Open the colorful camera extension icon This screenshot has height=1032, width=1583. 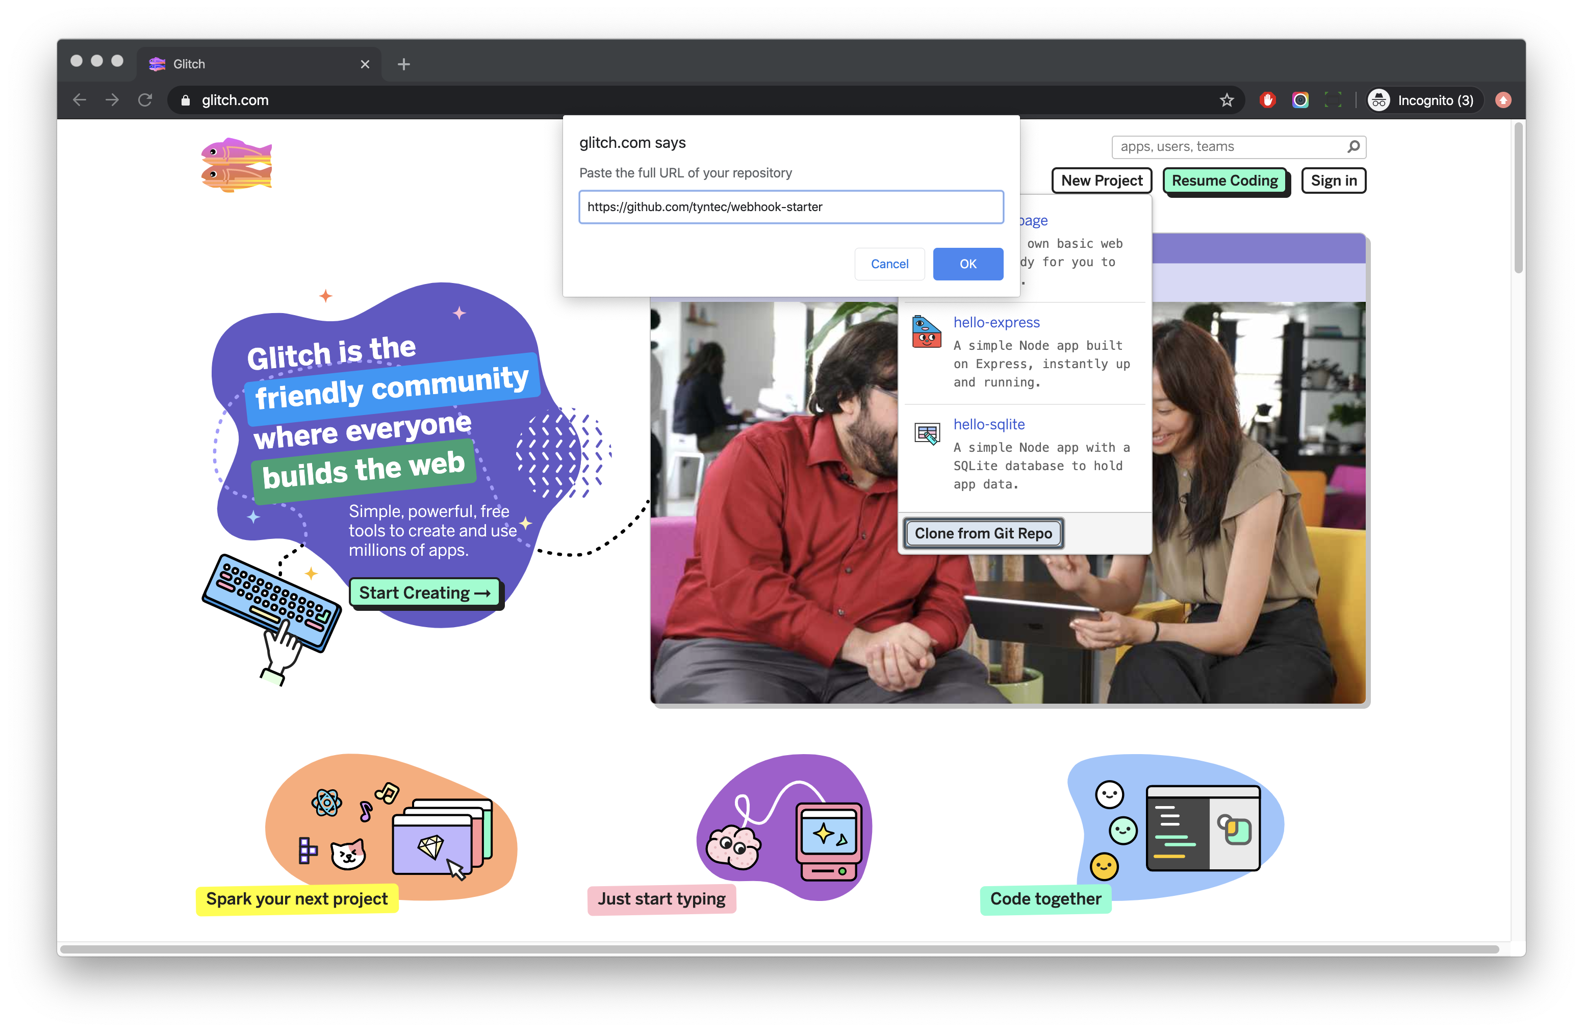(x=1300, y=100)
